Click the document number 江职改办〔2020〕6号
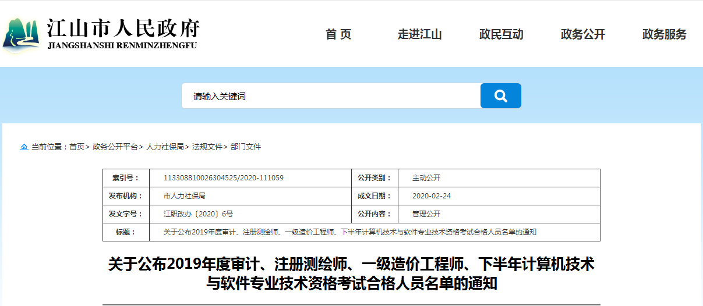 (x=249, y=214)
